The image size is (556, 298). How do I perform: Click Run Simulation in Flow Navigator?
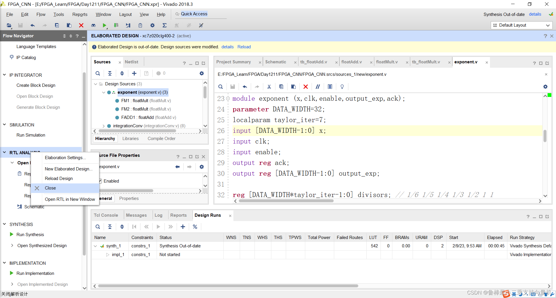click(x=31, y=135)
